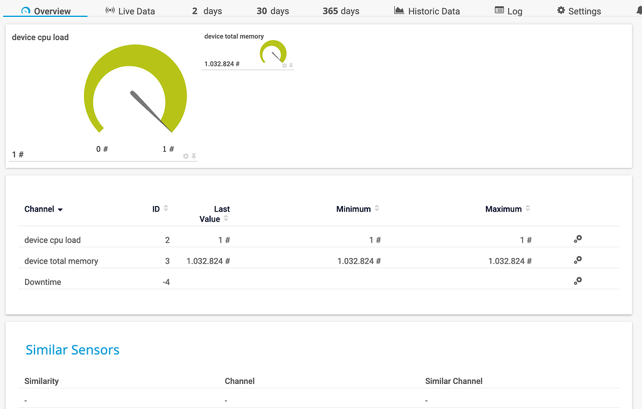Expand the ID column sort chevron
This screenshot has width=642, height=409.
tap(166, 208)
